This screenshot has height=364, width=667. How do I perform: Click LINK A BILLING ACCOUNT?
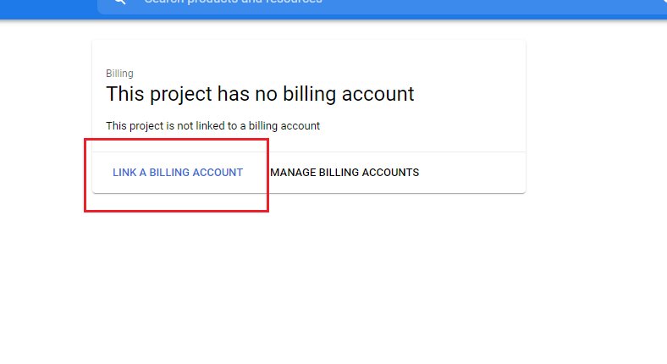[178, 173]
